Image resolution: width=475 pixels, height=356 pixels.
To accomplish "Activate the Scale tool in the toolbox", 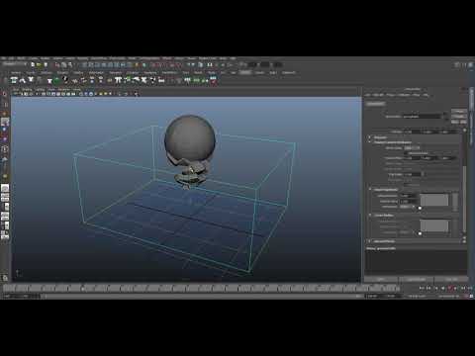I will pos(5,138).
